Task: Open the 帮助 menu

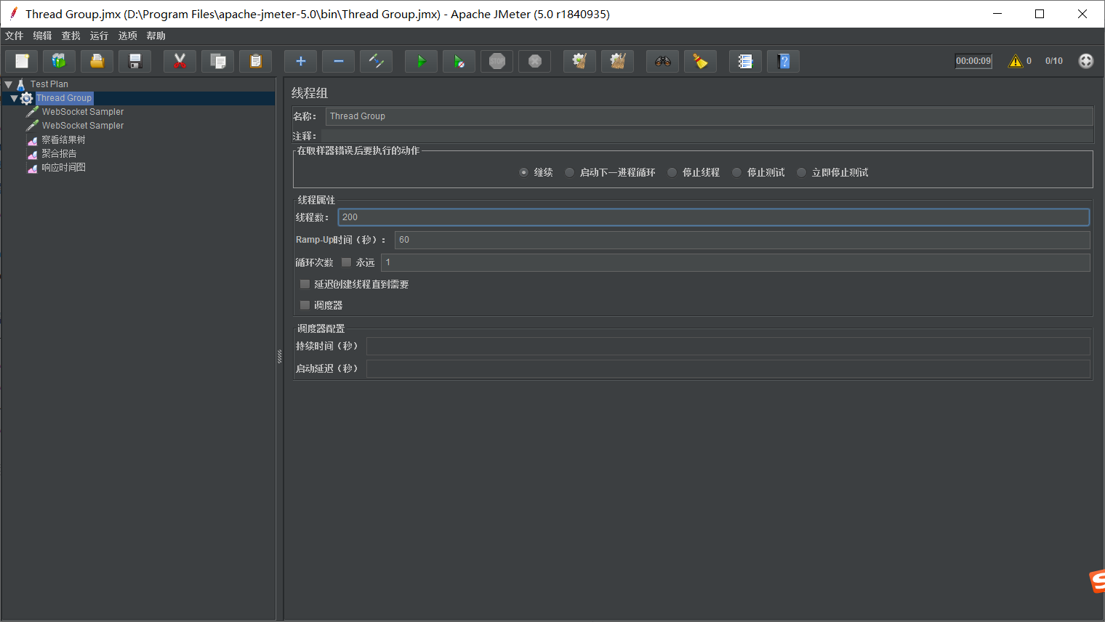Action: (x=156, y=36)
